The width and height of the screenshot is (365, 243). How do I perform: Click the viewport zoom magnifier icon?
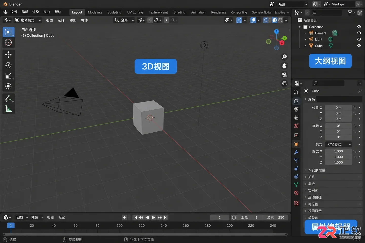pyautogui.click(x=284, y=57)
